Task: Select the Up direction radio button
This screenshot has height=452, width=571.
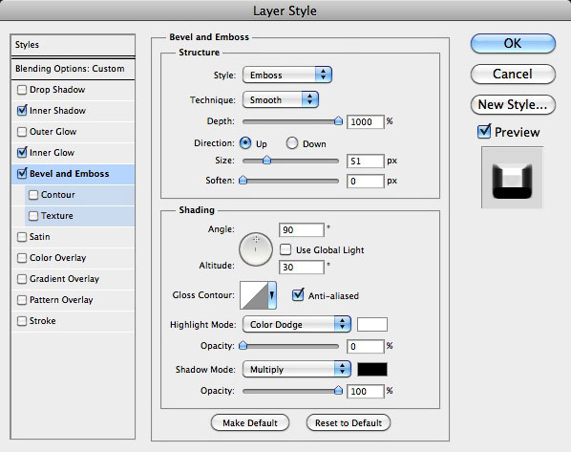Action: click(245, 143)
